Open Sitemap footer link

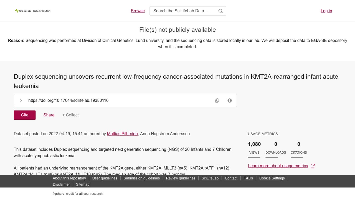point(83,184)
